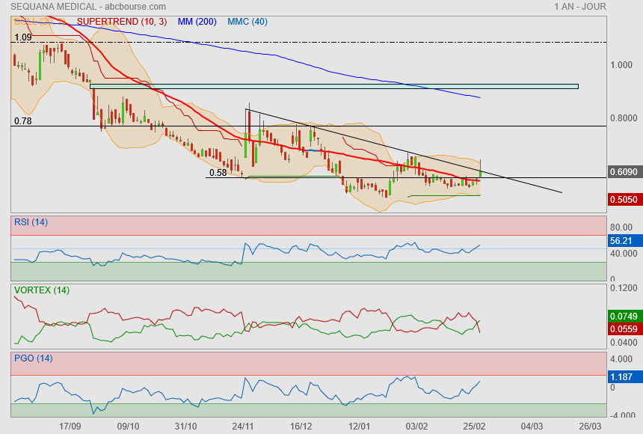The image size is (643, 434).
Task: Click the 0.78 horizontal level label
Action: (x=22, y=120)
